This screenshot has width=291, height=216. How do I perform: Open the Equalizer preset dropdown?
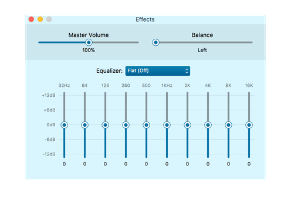tap(158, 70)
